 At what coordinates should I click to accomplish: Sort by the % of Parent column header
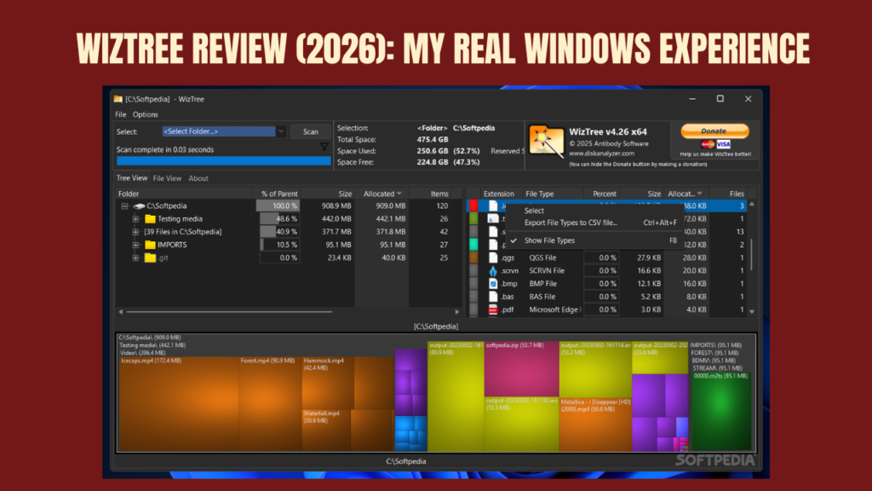(279, 194)
